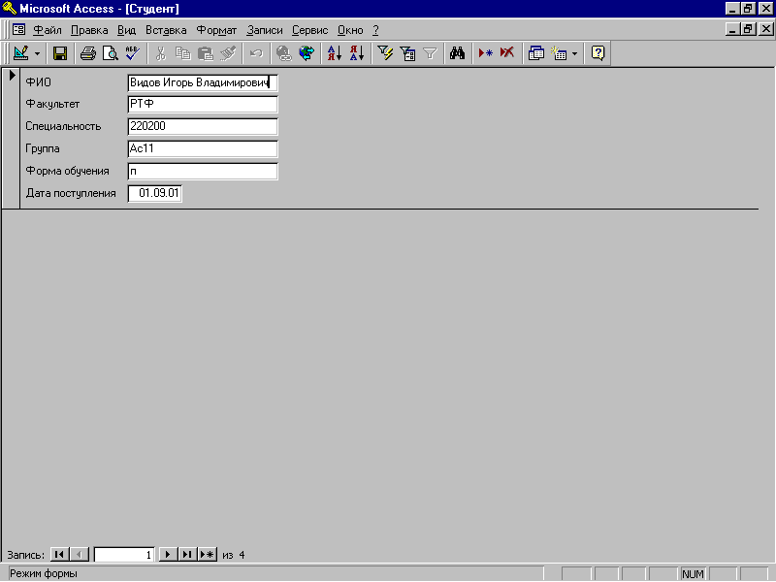
Task: Run the Spelling check icon
Action: (132, 53)
